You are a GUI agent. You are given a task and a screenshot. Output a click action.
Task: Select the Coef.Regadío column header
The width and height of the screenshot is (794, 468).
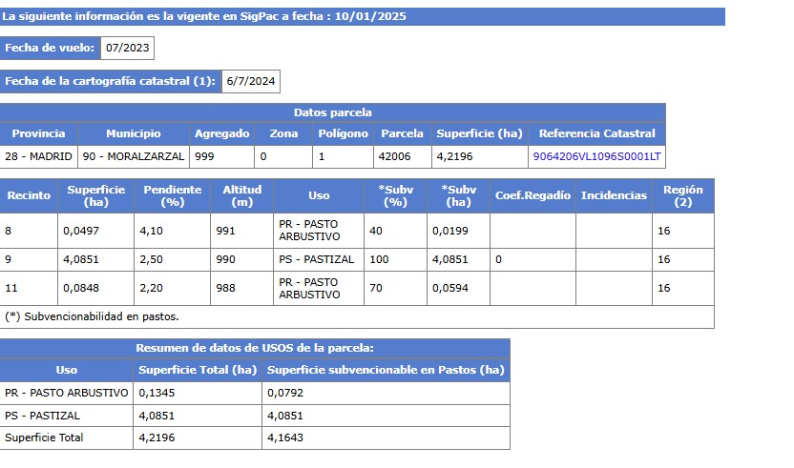pos(533,195)
